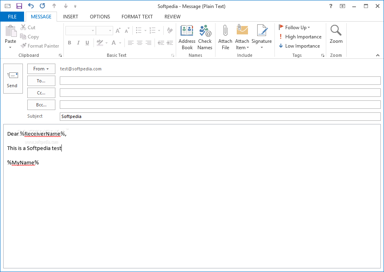Open the From account dropdown
Viewport: 384px width, 272px height.
pyautogui.click(x=41, y=69)
